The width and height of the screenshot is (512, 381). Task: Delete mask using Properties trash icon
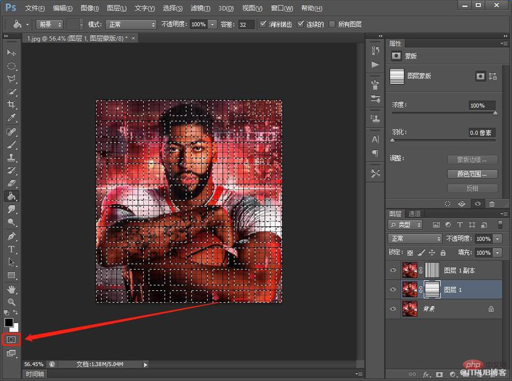492,204
